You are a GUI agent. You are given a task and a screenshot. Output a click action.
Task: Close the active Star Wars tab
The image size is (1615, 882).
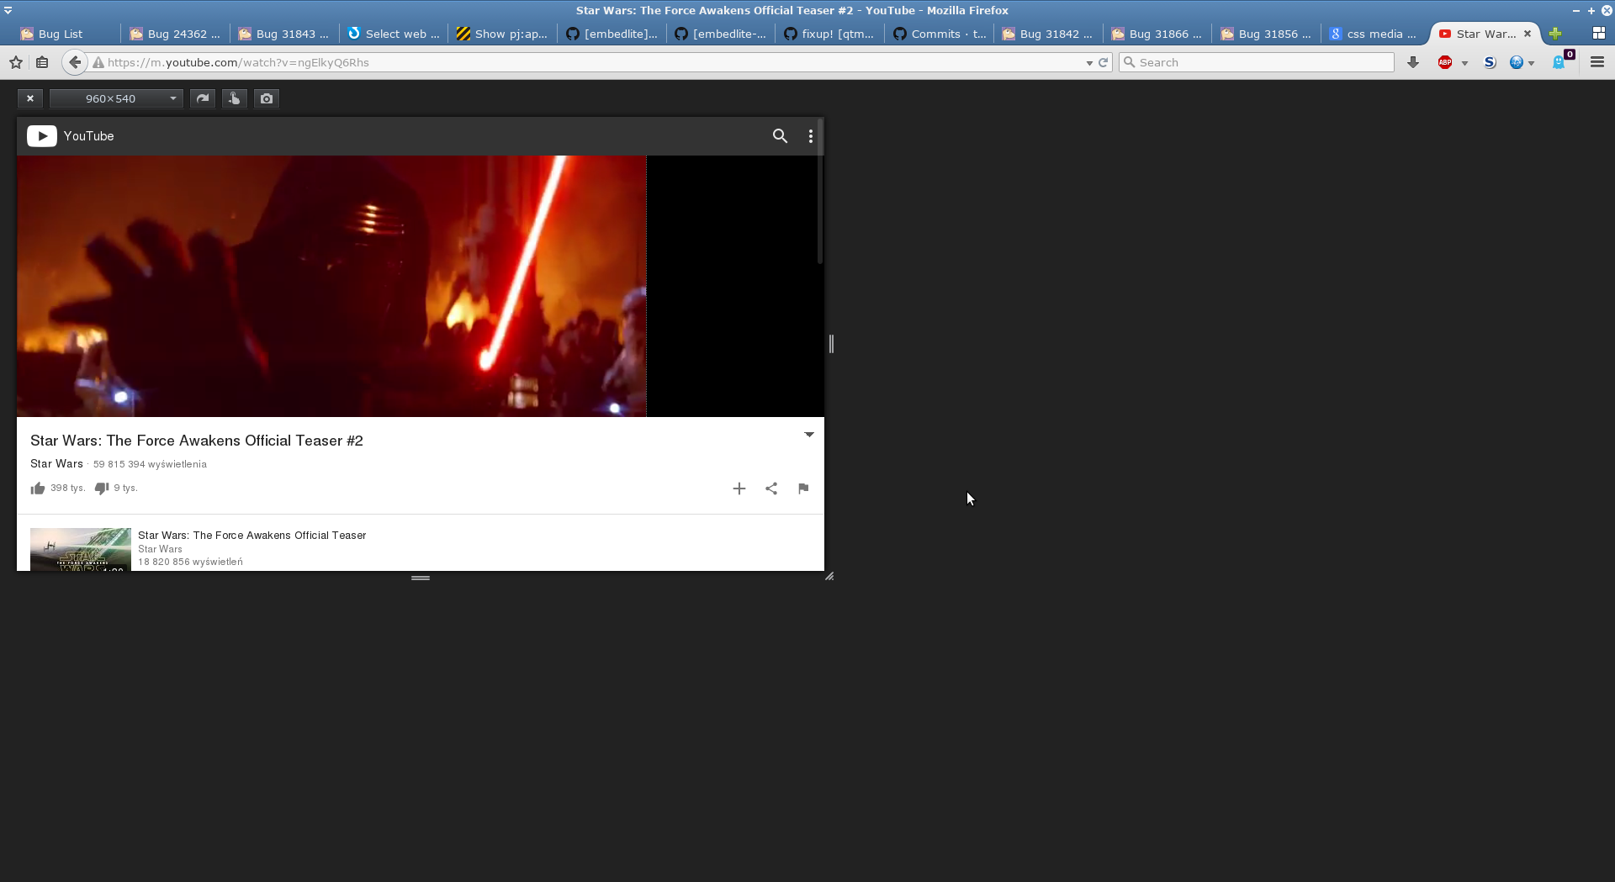1528,34
